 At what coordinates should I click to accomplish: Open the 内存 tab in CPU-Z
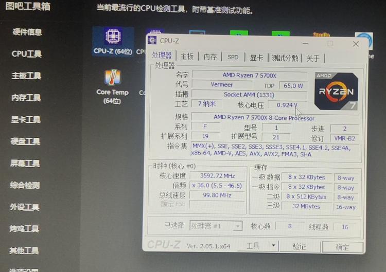pyautogui.click(x=210, y=57)
